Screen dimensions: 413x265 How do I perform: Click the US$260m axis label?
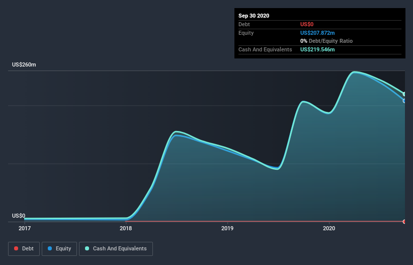[x=24, y=64]
